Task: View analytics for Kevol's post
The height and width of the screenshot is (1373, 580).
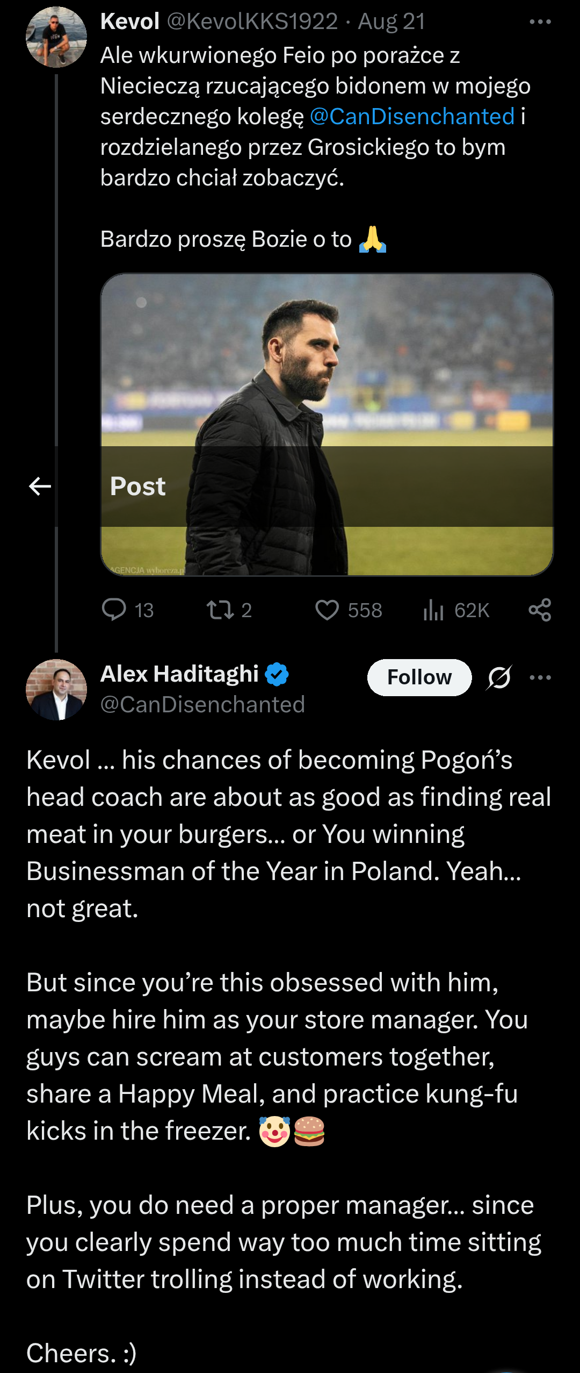Action: tap(433, 610)
